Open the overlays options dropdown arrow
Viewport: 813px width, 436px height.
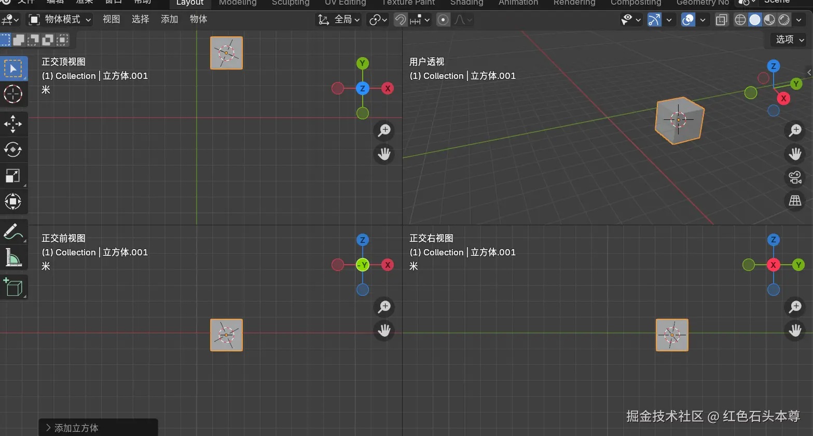click(x=702, y=20)
